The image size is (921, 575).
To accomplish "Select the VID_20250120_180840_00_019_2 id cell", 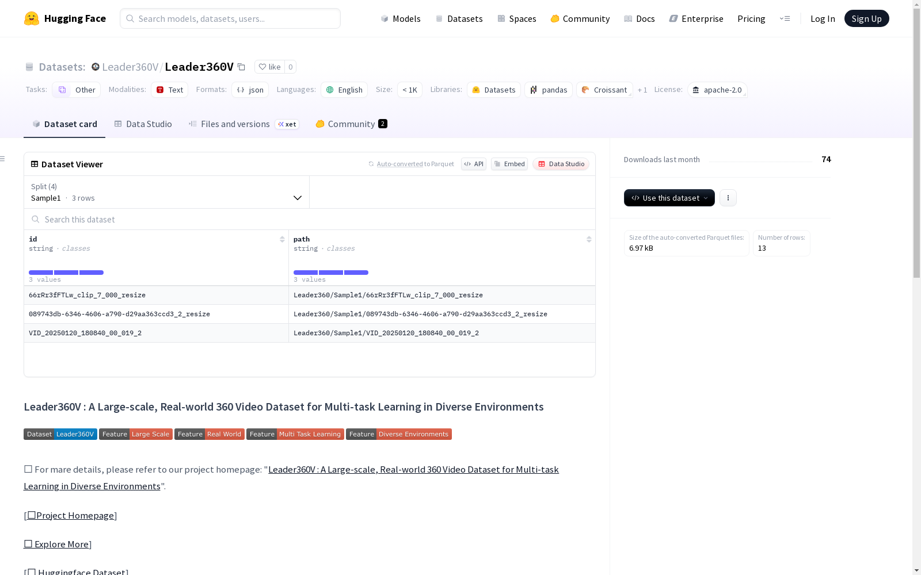I will [156, 333].
